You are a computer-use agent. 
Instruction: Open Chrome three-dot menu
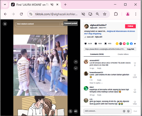(136, 14)
